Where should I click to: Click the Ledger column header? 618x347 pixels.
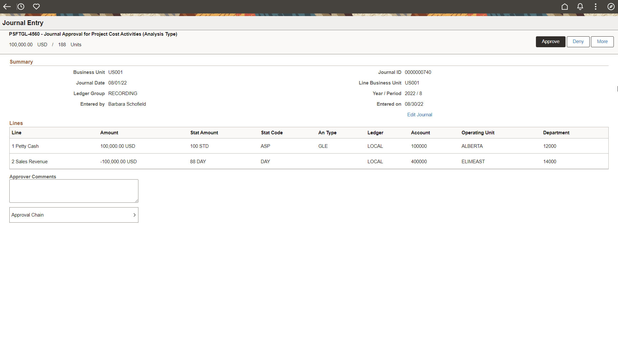(375, 132)
